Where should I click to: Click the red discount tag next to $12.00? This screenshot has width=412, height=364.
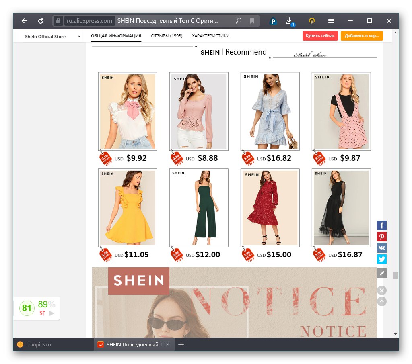tap(177, 254)
